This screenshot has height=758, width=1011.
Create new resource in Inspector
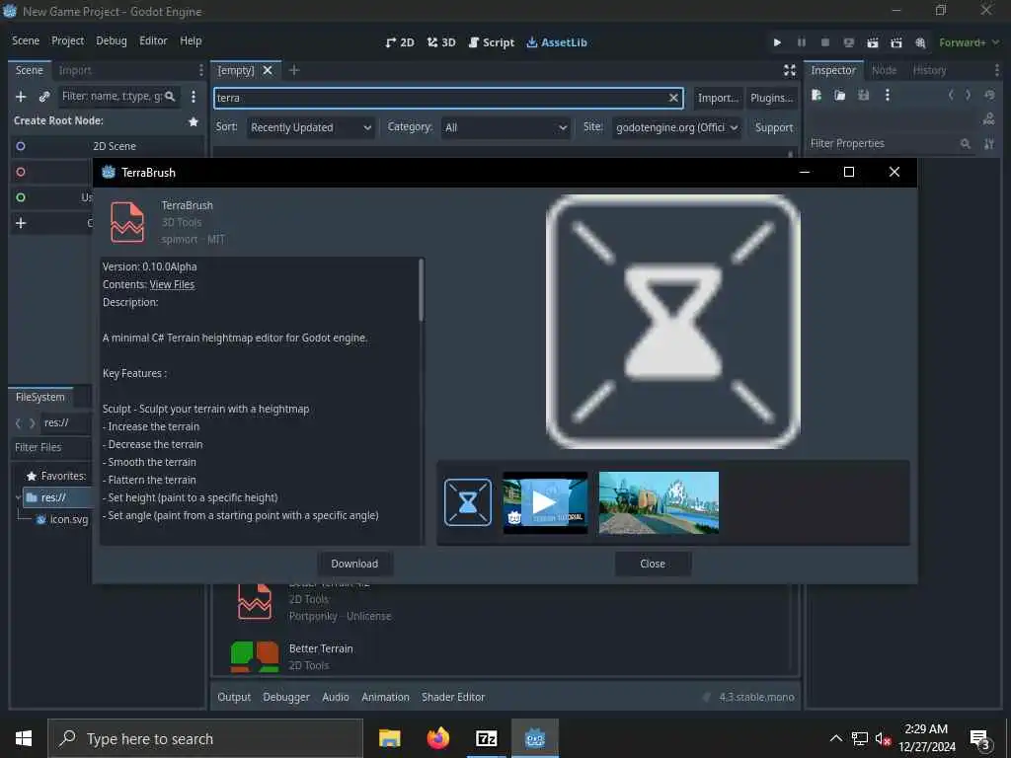tap(817, 96)
